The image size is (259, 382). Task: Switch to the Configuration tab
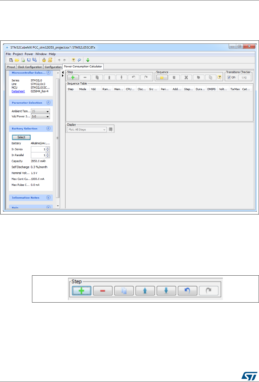pyautogui.click(x=53, y=67)
